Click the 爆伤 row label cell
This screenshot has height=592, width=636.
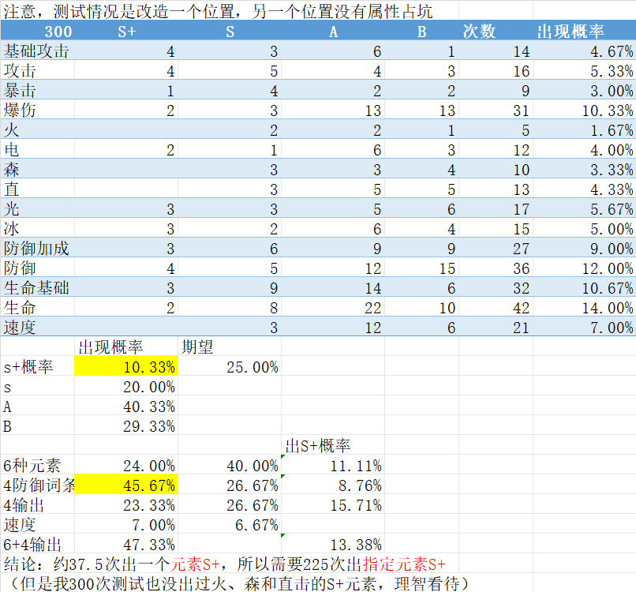coord(21,111)
